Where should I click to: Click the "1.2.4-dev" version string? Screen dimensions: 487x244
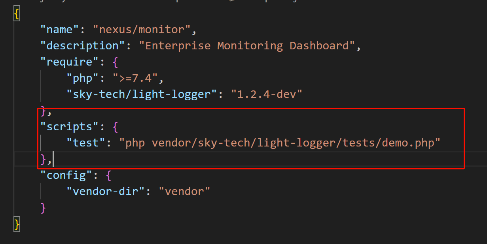click(x=267, y=94)
